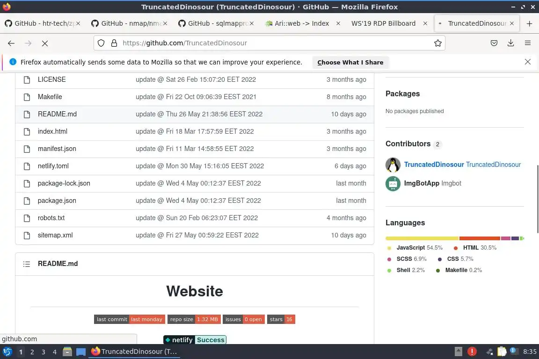Open README.md outline list icon
The height and width of the screenshot is (359, 539).
(27, 264)
